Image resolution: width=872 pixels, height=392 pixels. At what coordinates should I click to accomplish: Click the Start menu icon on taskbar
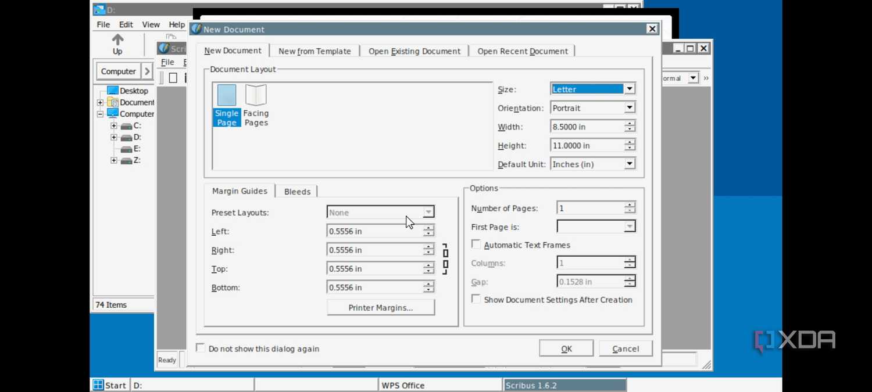tap(98, 385)
